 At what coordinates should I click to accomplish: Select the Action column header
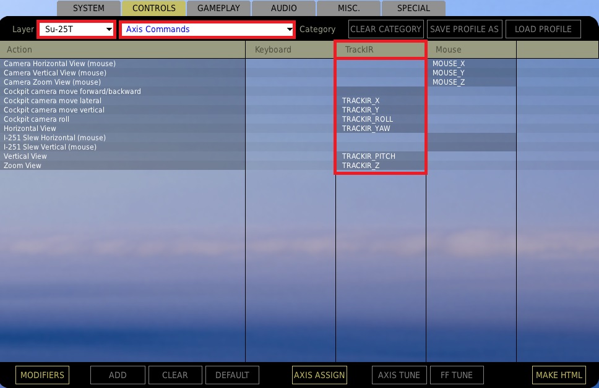[x=123, y=49]
